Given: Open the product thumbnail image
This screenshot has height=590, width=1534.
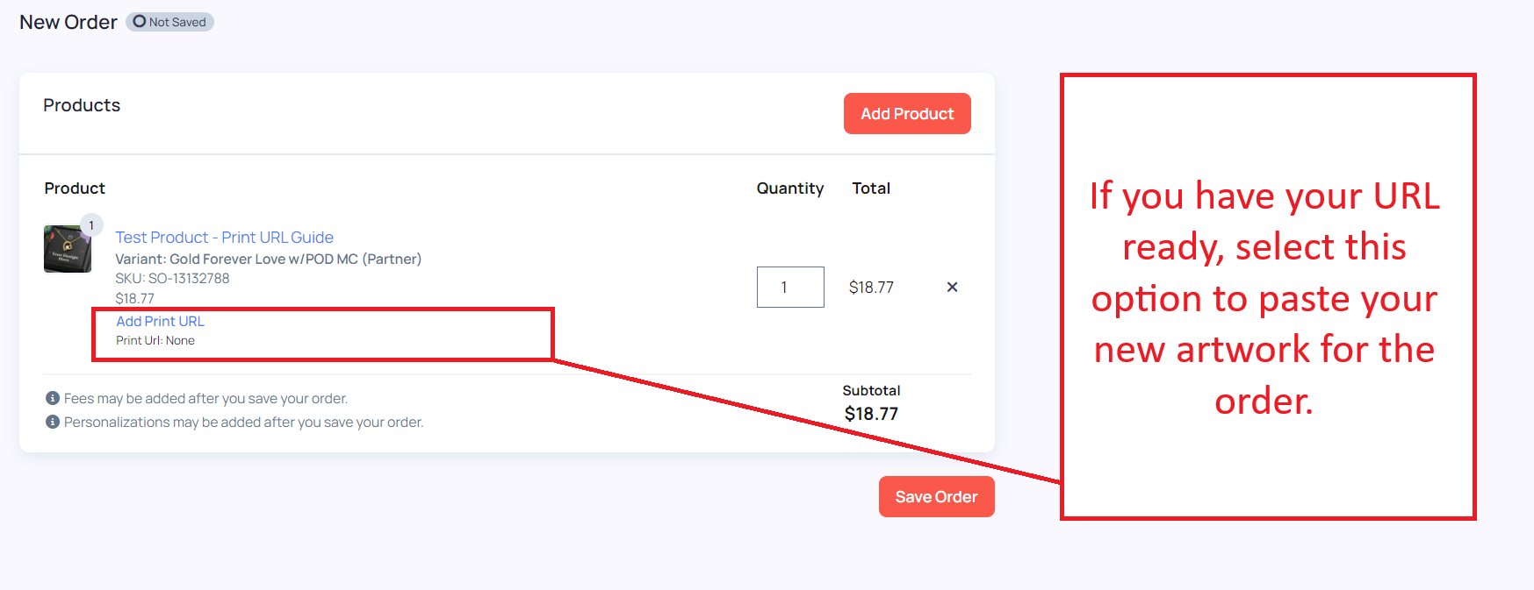Looking at the screenshot, I should pos(67,250).
